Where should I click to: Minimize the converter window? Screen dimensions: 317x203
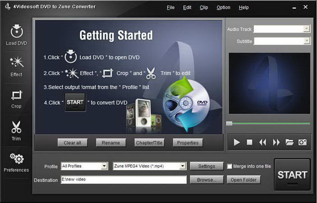294,8
